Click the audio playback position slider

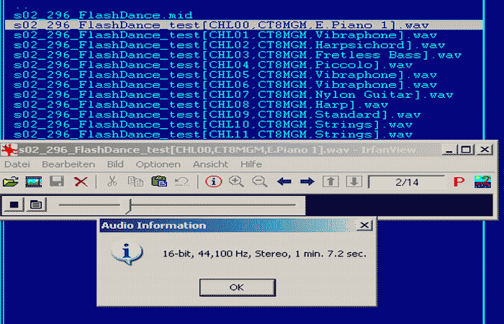[x=128, y=206]
